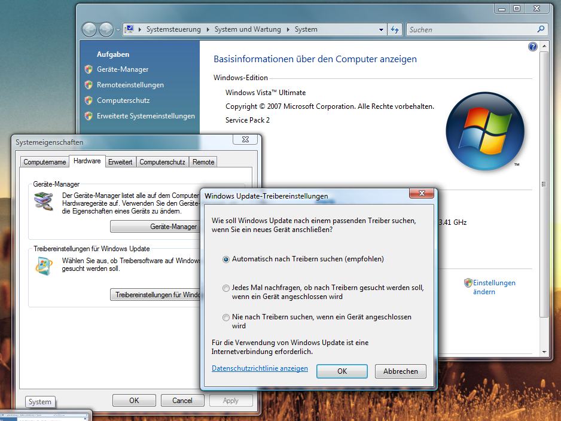561x421 pixels.
Task: Refresh the System control panel page
Action: pyautogui.click(x=395, y=29)
